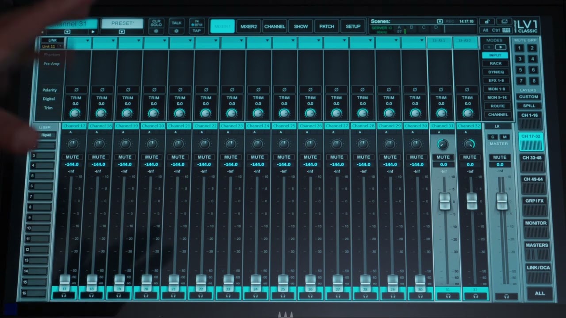Go to next channel arrow beside channel name

pos(93,32)
